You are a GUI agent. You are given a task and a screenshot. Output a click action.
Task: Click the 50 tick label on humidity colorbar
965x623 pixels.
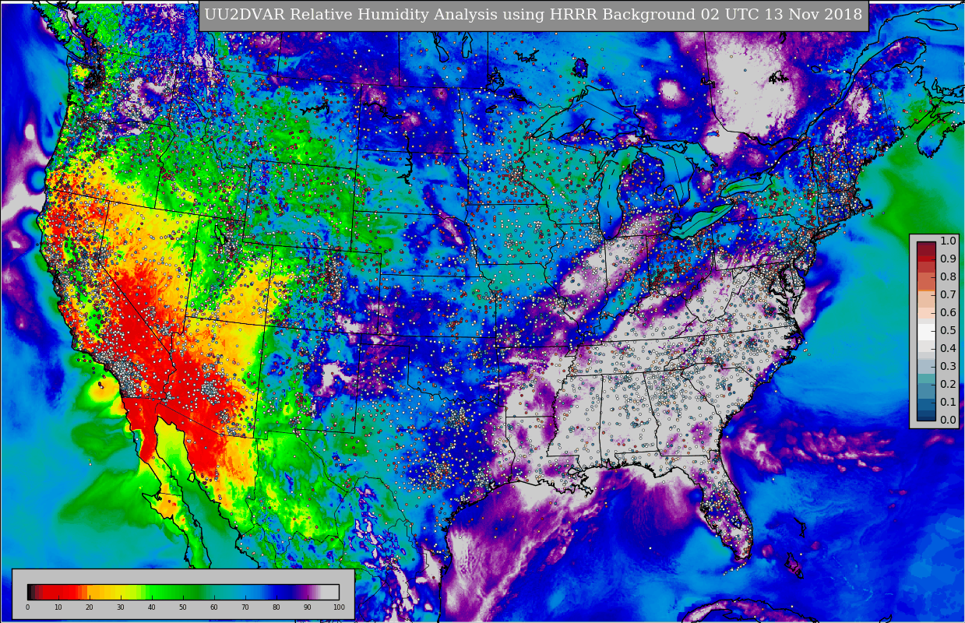[x=183, y=607]
